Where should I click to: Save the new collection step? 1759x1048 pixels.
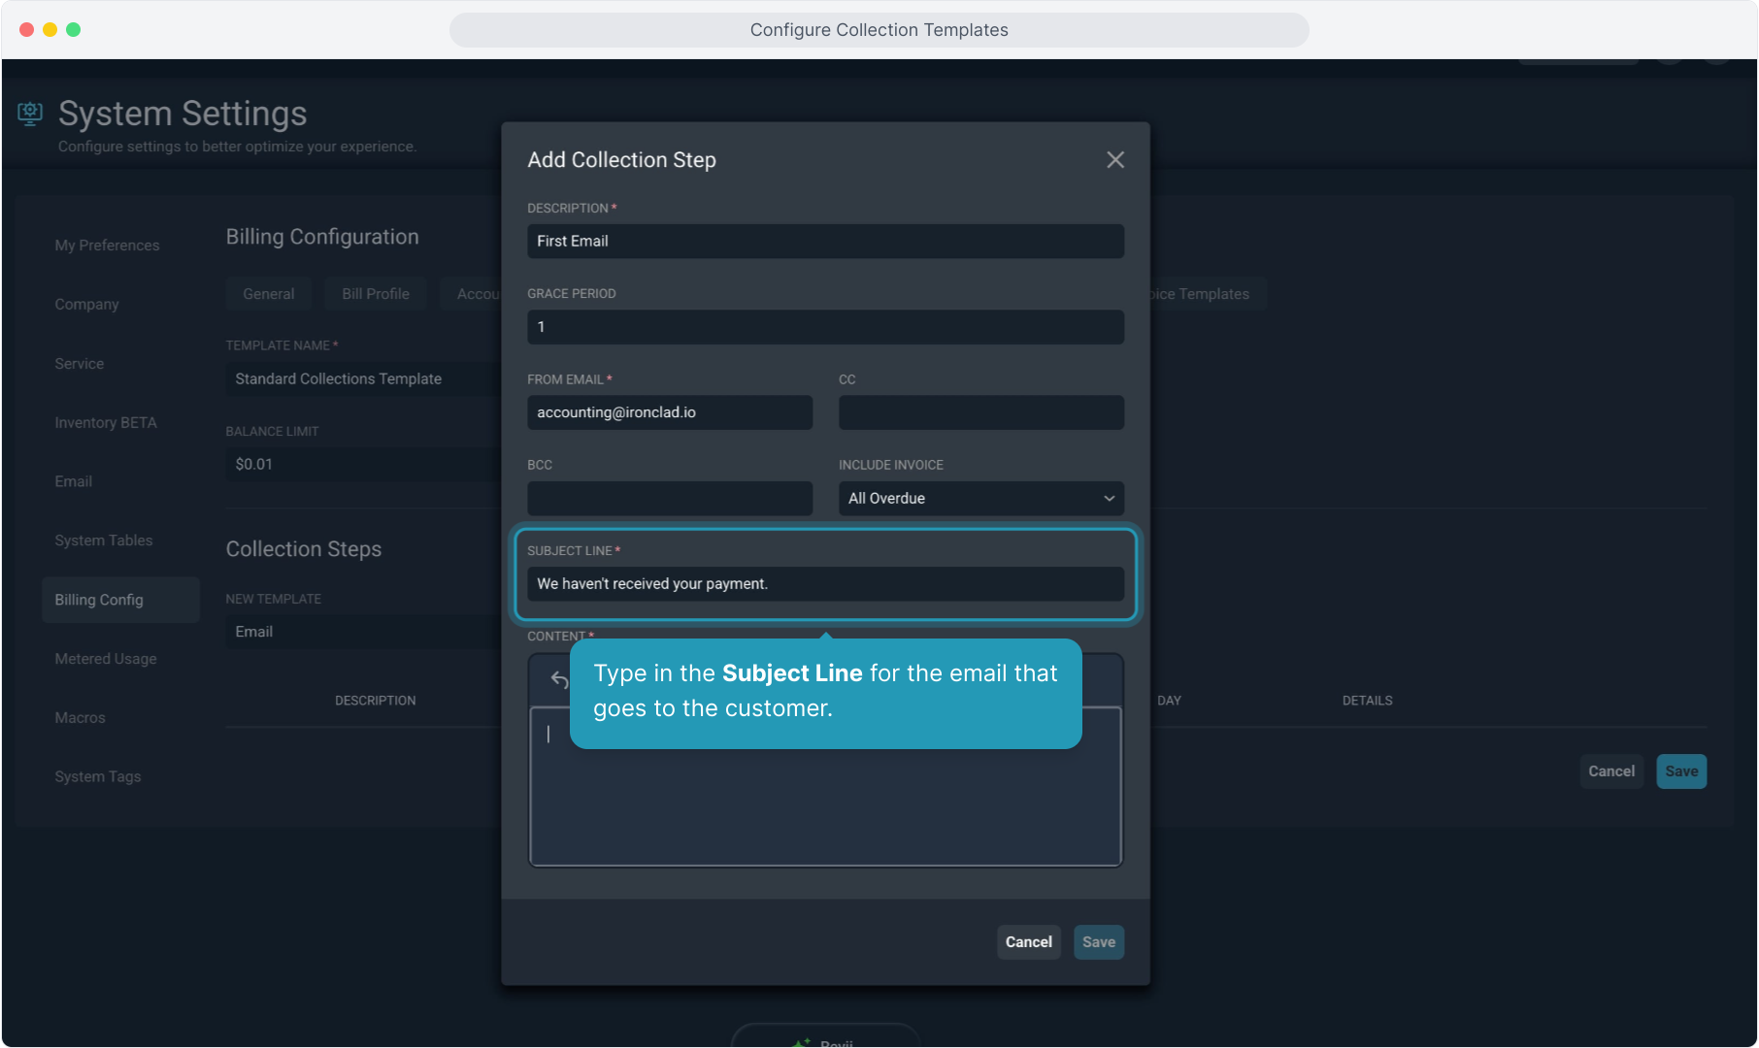(x=1098, y=942)
